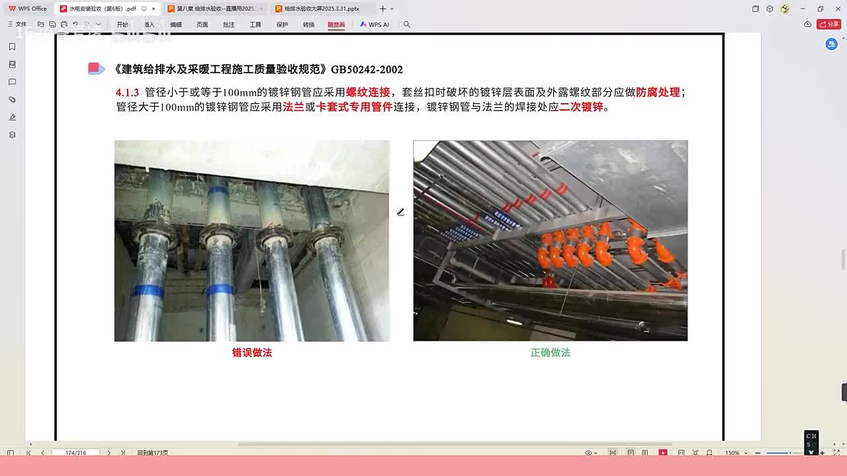Click the cloud sync icon near share
The width and height of the screenshot is (847, 476).
(x=807, y=24)
